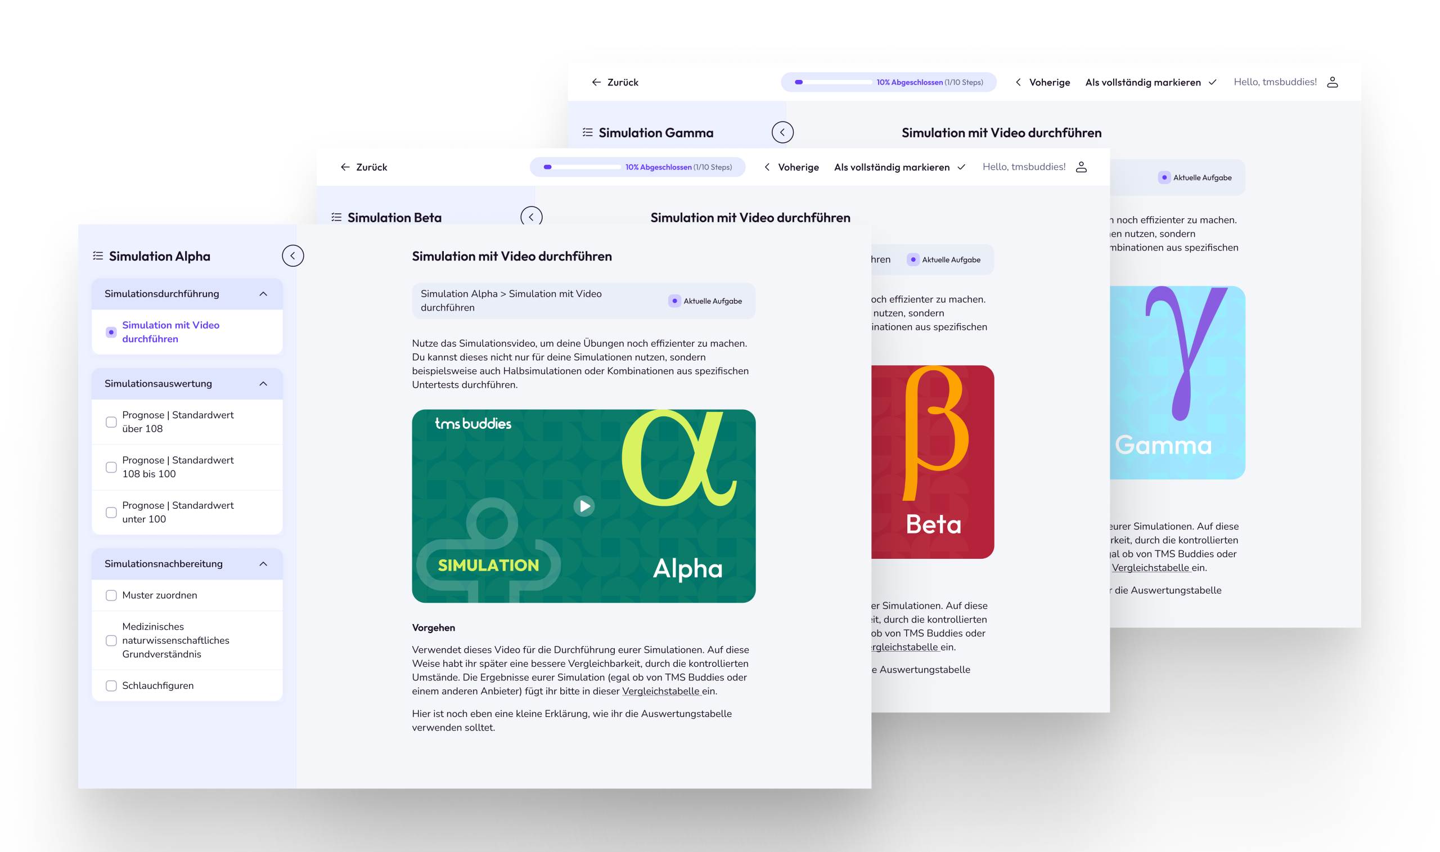Click the user profile icon in Gamma window
The width and height of the screenshot is (1440, 852).
(1332, 82)
